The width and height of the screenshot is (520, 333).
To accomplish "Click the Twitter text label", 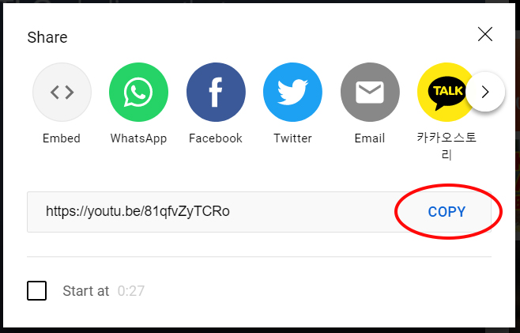I will (293, 138).
